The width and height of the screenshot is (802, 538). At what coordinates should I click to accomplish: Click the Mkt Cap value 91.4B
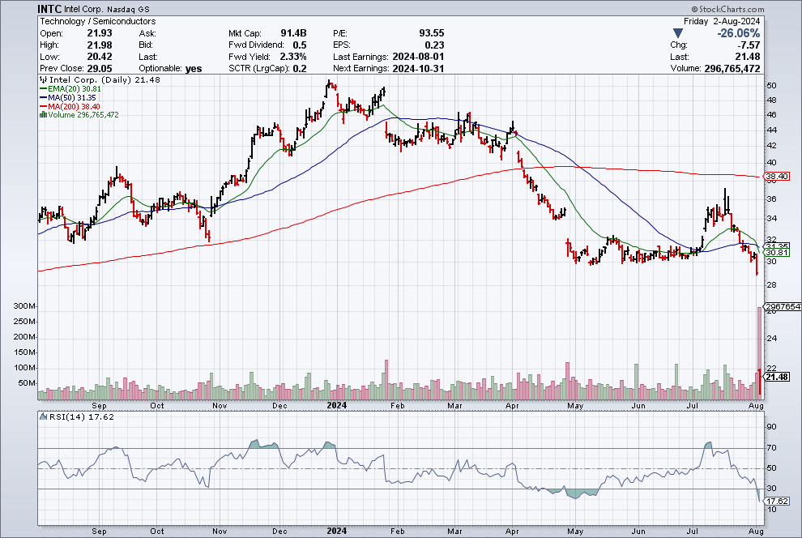(x=293, y=32)
